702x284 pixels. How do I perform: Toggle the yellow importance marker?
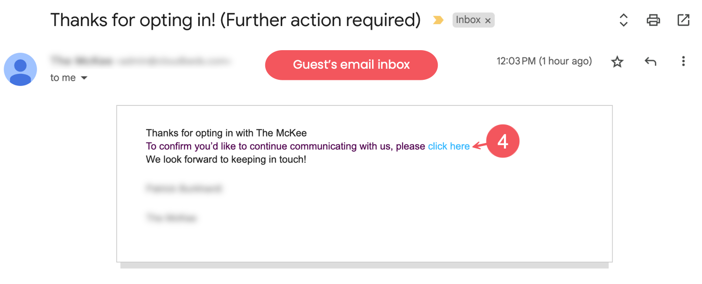438,20
